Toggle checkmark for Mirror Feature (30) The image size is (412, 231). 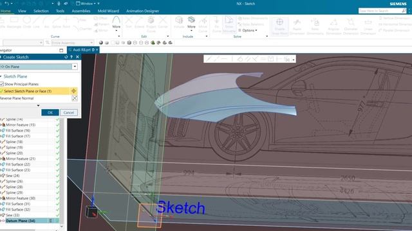(57, 198)
